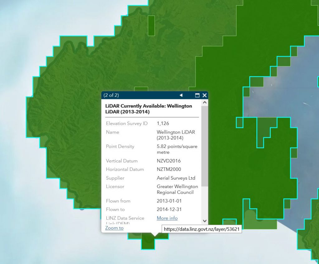The width and height of the screenshot is (319, 264).
Task: Select the Elevation Survey ID value 1,126
Action: click(x=163, y=124)
